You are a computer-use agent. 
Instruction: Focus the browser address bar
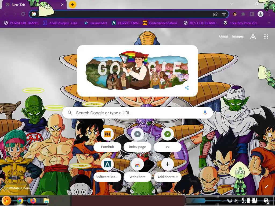point(129,14)
